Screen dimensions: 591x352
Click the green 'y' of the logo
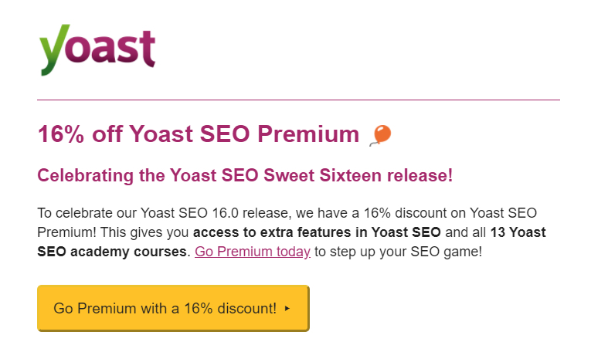54,49
